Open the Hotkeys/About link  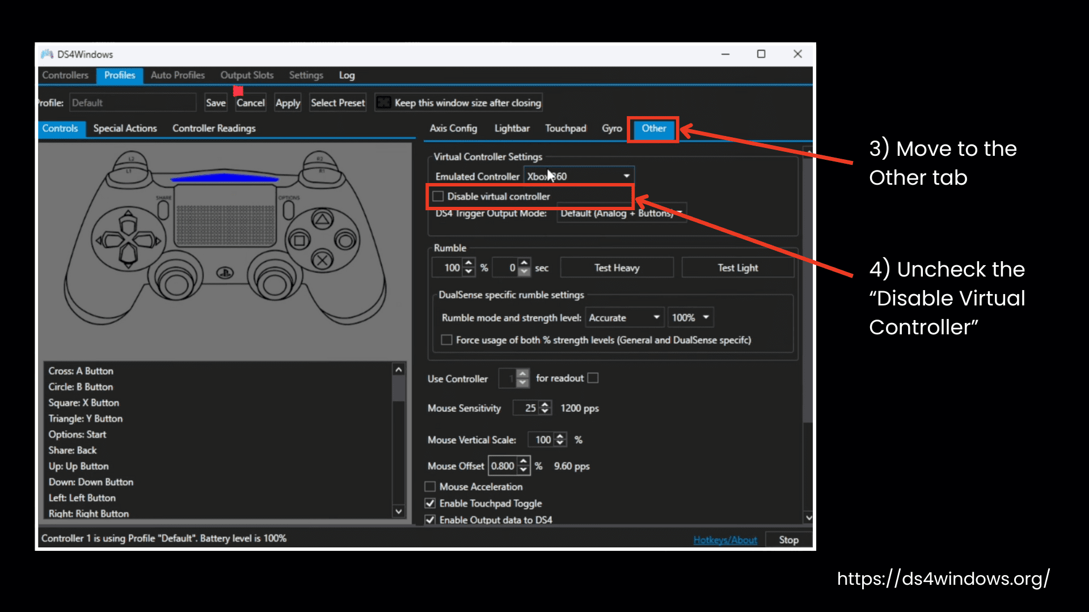725,540
